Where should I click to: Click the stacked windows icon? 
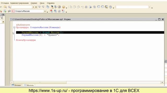48,7
